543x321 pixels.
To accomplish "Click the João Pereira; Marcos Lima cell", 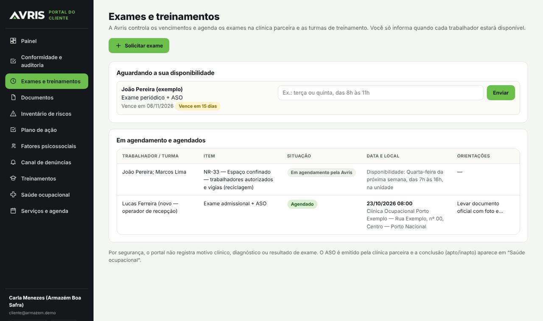I will pyautogui.click(x=154, y=172).
